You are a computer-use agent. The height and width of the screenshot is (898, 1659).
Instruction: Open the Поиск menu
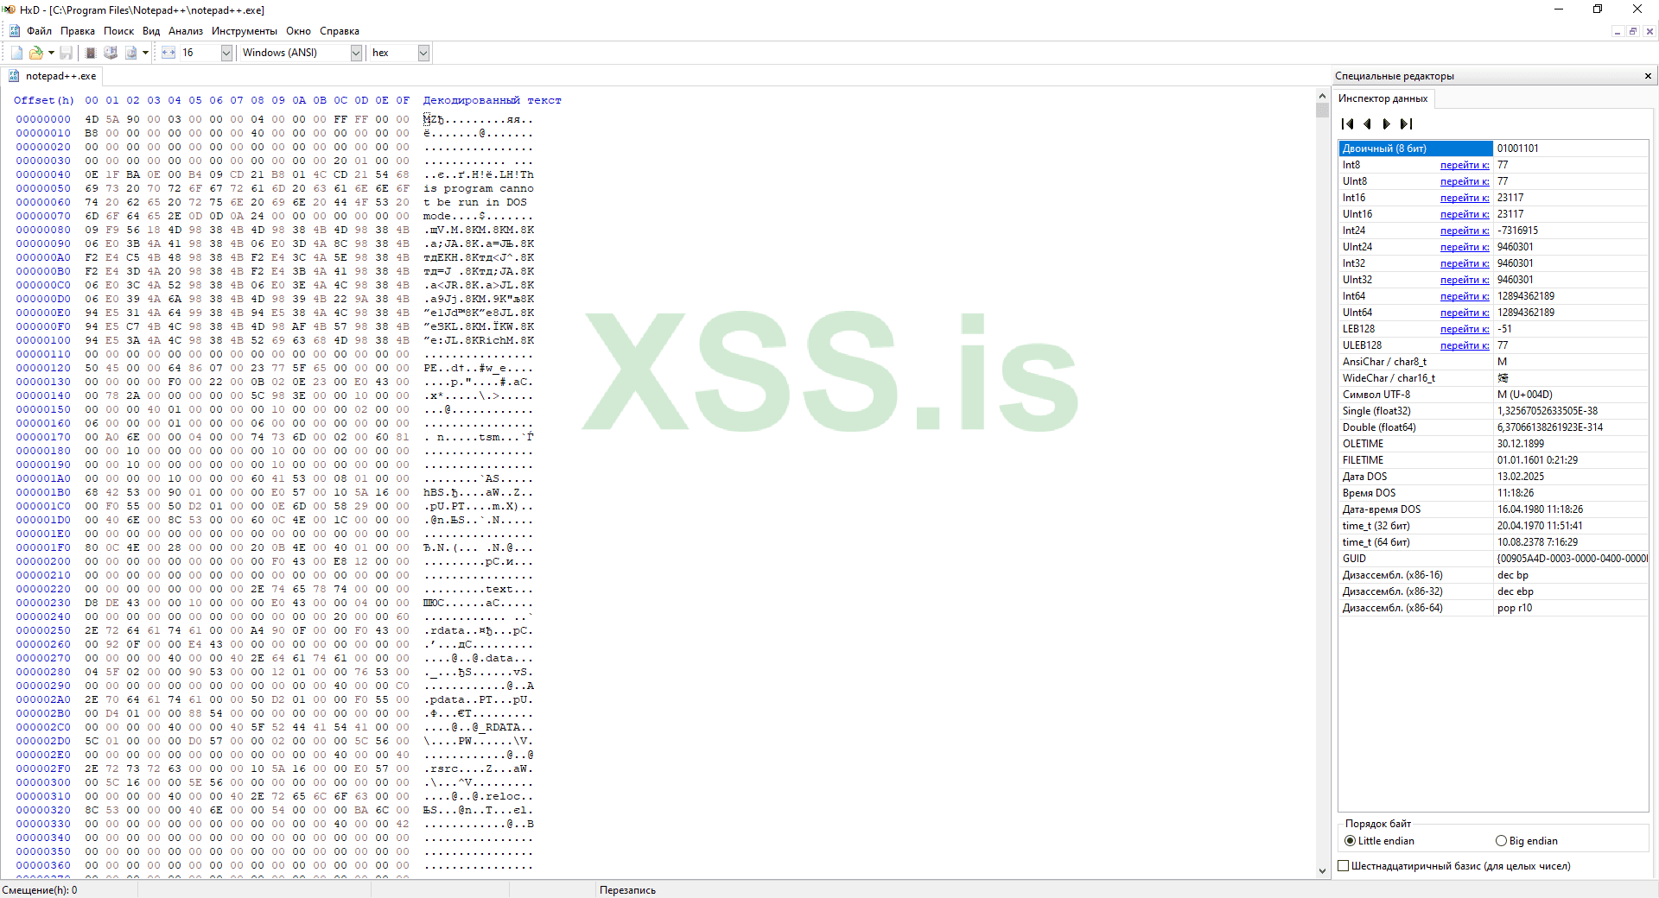(119, 31)
